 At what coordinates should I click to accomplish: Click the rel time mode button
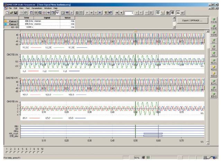(182, 13)
